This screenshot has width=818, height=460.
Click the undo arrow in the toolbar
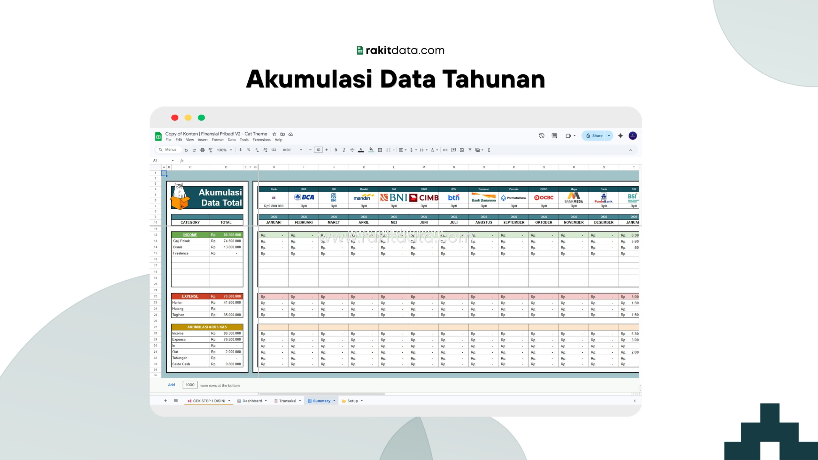[186, 150]
